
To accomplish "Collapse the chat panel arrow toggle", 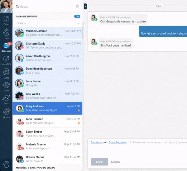I will coord(85,7).
